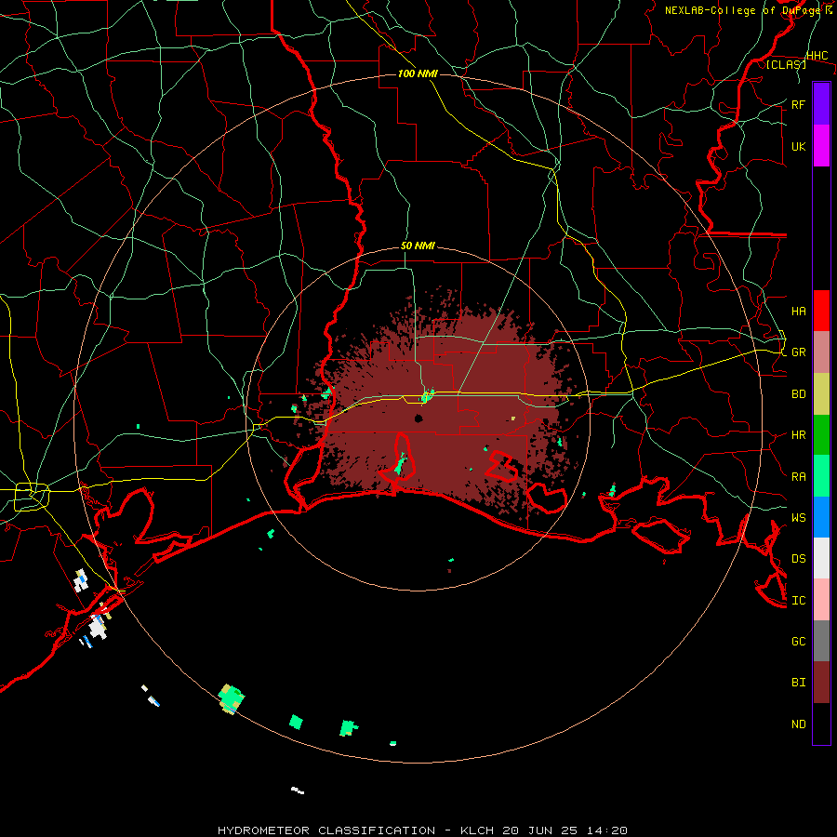
Task: Click the 'IC' legend label
Action: coord(798,601)
